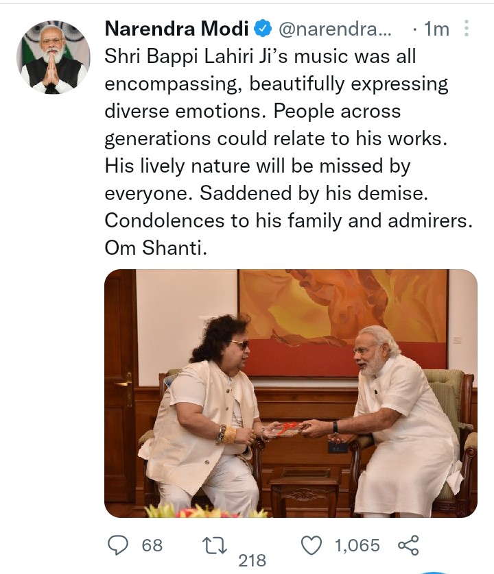Click the 1,065 likes count
Screen dimensions: 494x574
[x=357, y=545]
